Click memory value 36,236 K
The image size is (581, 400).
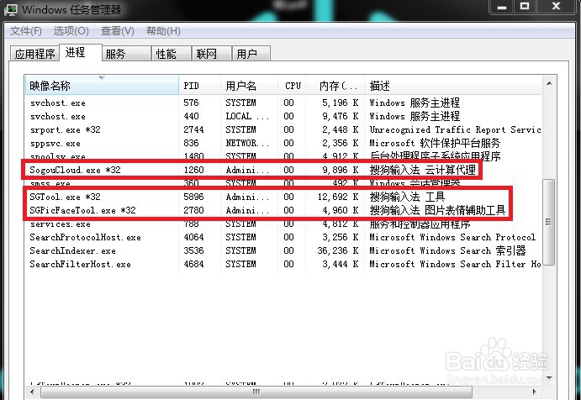[x=337, y=250]
